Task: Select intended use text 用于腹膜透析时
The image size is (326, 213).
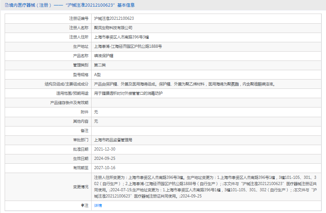Action: point(128,93)
